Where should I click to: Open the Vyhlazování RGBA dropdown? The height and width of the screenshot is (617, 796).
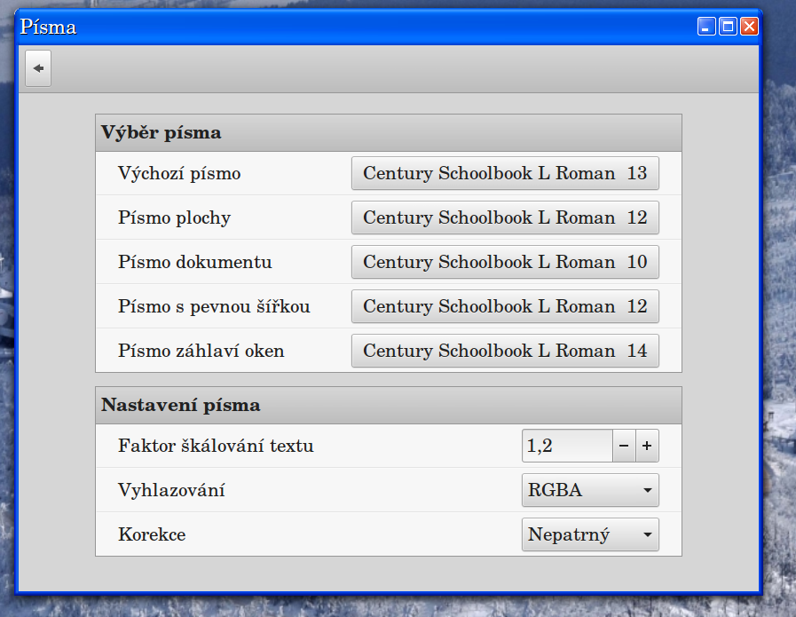(x=590, y=490)
